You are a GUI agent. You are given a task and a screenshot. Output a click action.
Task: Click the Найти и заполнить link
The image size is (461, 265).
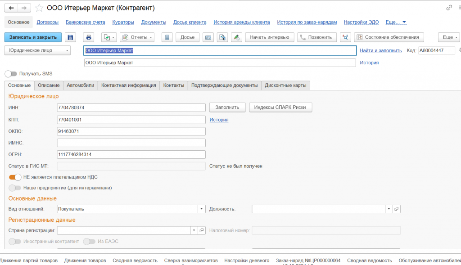point(380,50)
